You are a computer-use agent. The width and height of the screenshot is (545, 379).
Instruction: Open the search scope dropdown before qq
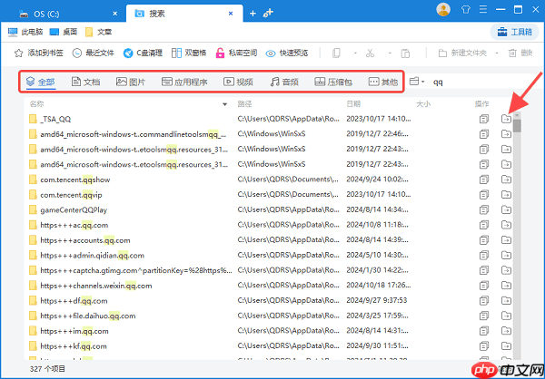click(417, 82)
